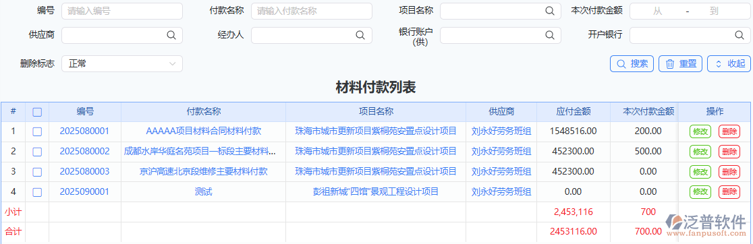This screenshot has height=244, width=753.
Task: Click the magnifier icon in 项目名称 field
Action: [x=549, y=11]
